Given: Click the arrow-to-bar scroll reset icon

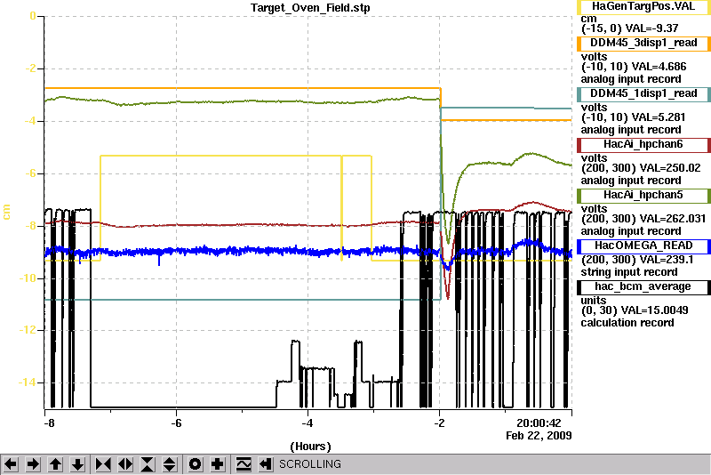Looking at the screenshot, I should [265, 464].
